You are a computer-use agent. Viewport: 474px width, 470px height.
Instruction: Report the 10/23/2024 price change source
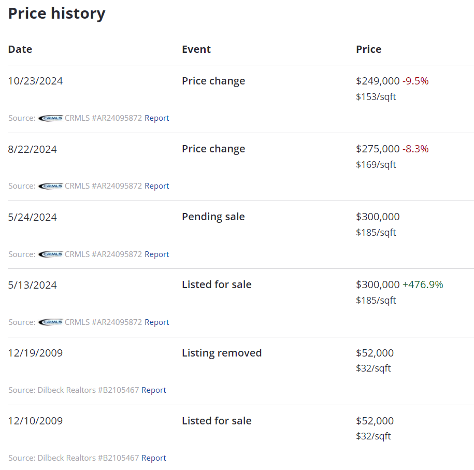[156, 118]
